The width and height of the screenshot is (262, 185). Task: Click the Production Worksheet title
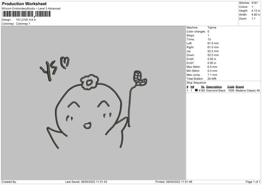coord(24,3)
